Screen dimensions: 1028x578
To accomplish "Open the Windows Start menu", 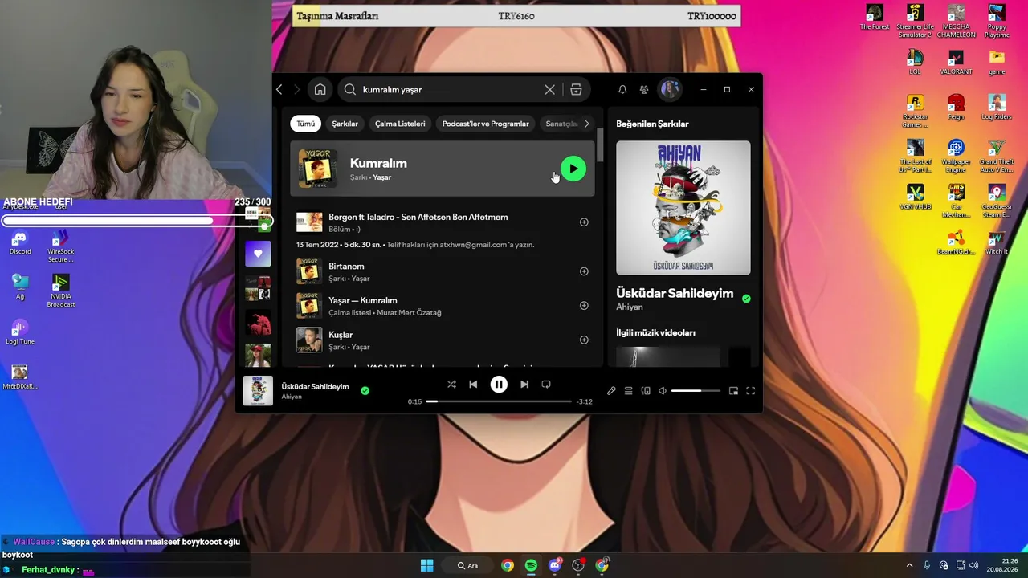I will click(426, 565).
